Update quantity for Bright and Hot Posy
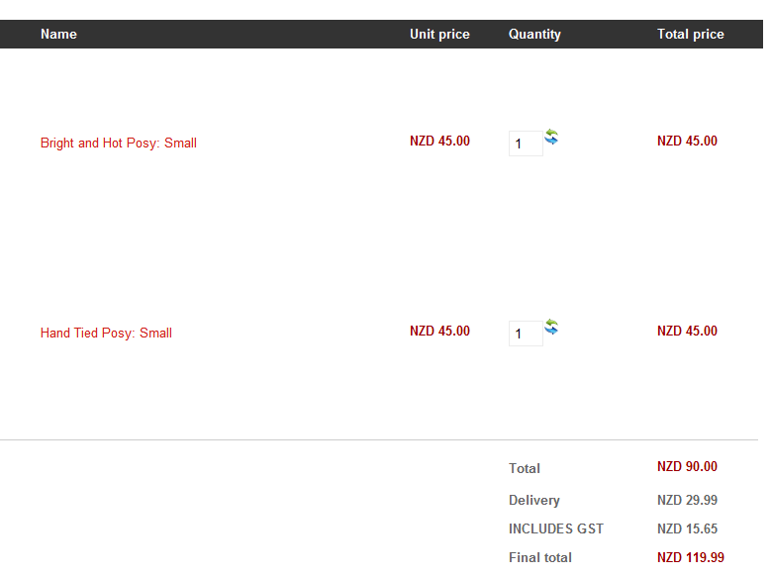 [551, 137]
